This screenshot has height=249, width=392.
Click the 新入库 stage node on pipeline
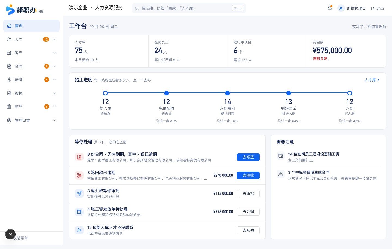105,93
